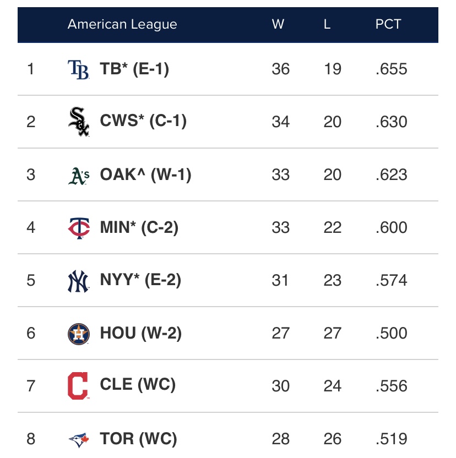Click the PCT column header
The image size is (456, 458).
[388, 25]
